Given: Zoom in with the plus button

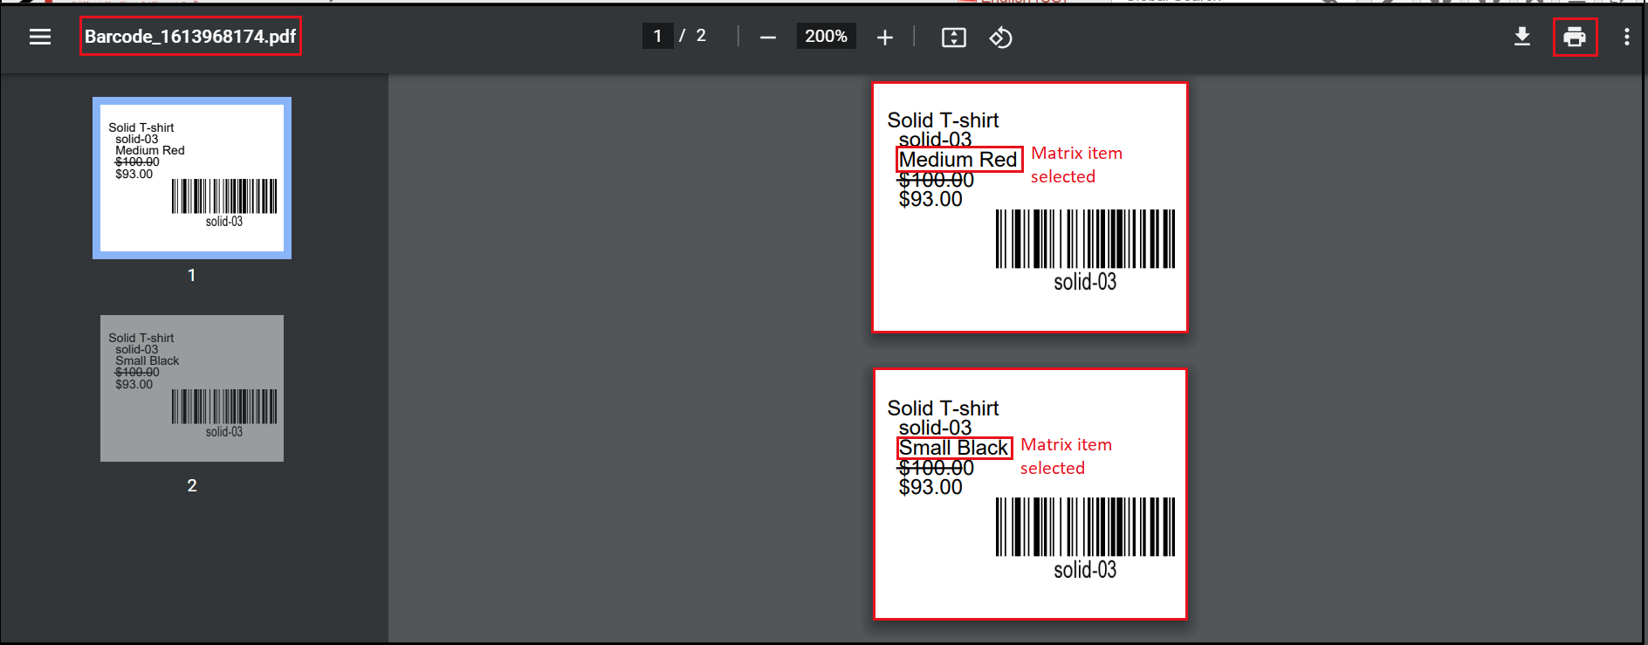Looking at the screenshot, I should coord(885,37).
